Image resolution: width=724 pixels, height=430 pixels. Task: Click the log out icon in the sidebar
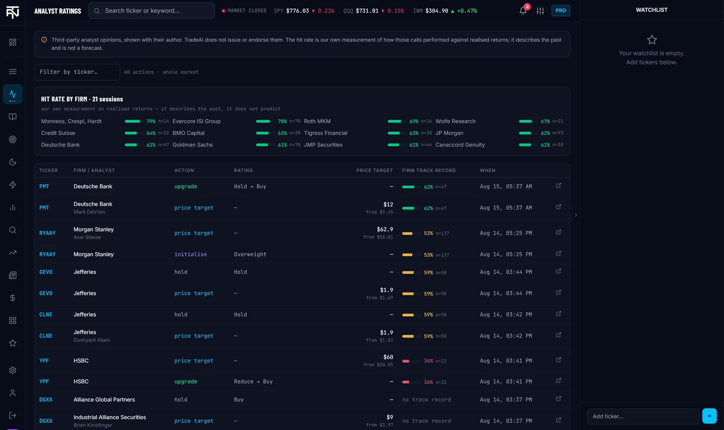coord(13,416)
